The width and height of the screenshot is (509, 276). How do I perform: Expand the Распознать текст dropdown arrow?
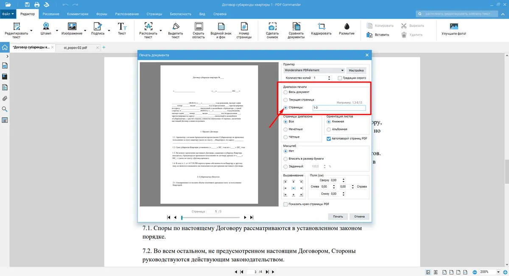click(160, 31)
